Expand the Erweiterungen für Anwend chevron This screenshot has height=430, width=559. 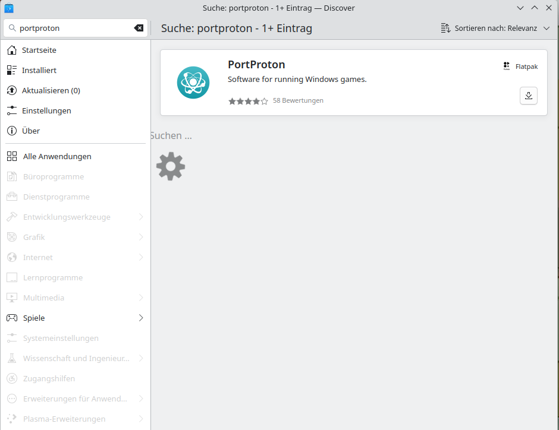[141, 399]
